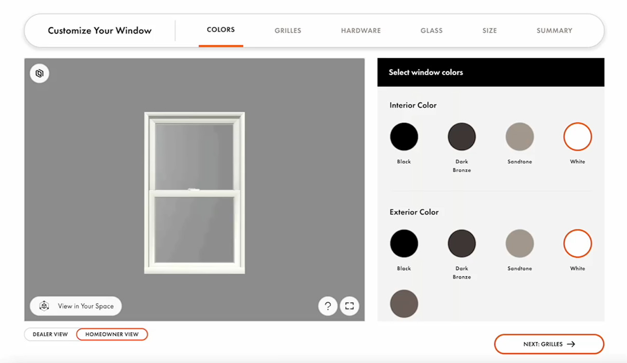
Task: Click the window preview image
Action: [x=194, y=193]
